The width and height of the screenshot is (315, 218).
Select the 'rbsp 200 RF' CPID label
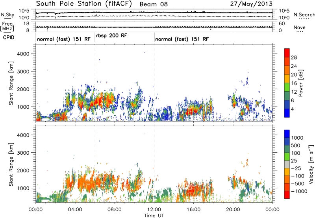[x=111, y=35]
